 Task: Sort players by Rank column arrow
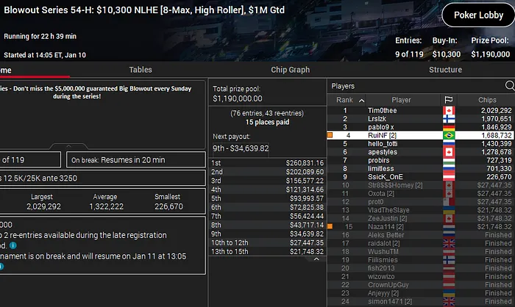pos(361,100)
